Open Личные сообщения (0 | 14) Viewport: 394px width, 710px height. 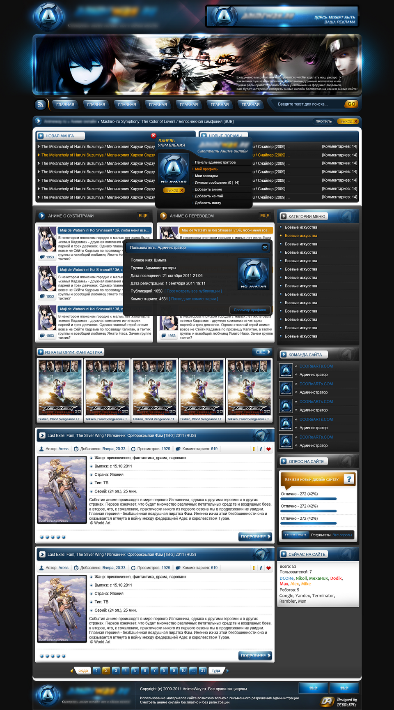[x=217, y=183]
